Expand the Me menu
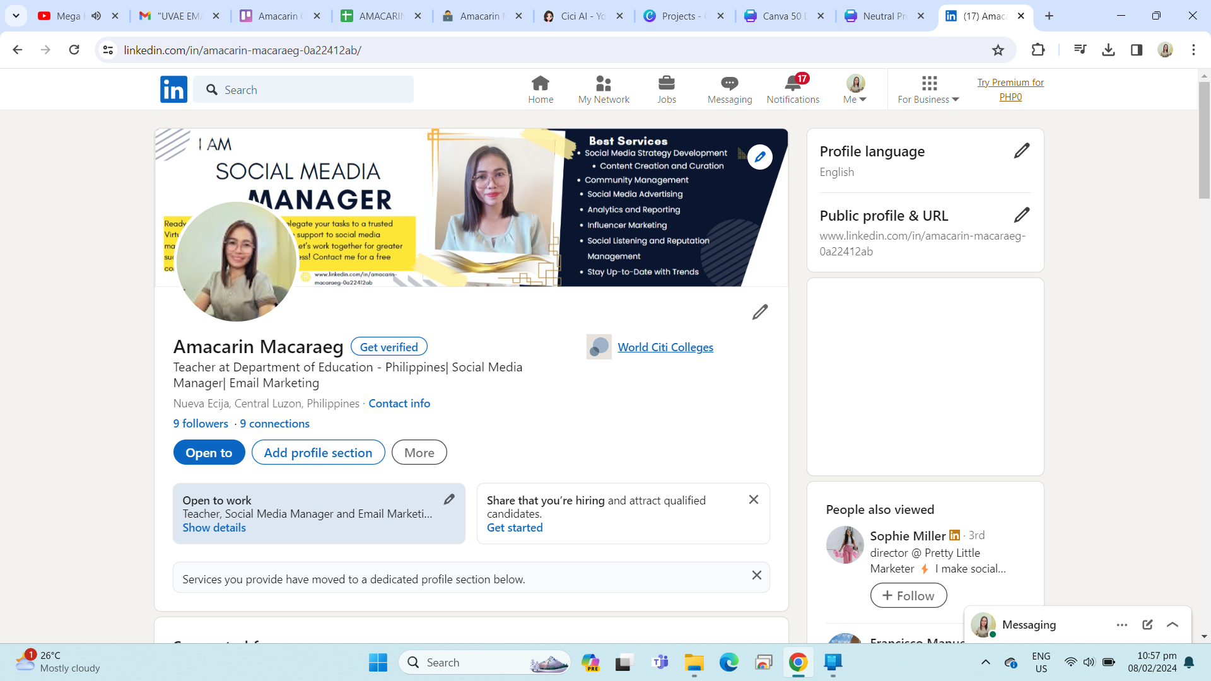This screenshot has height=681, width=1211. click(x=854, y=88)
